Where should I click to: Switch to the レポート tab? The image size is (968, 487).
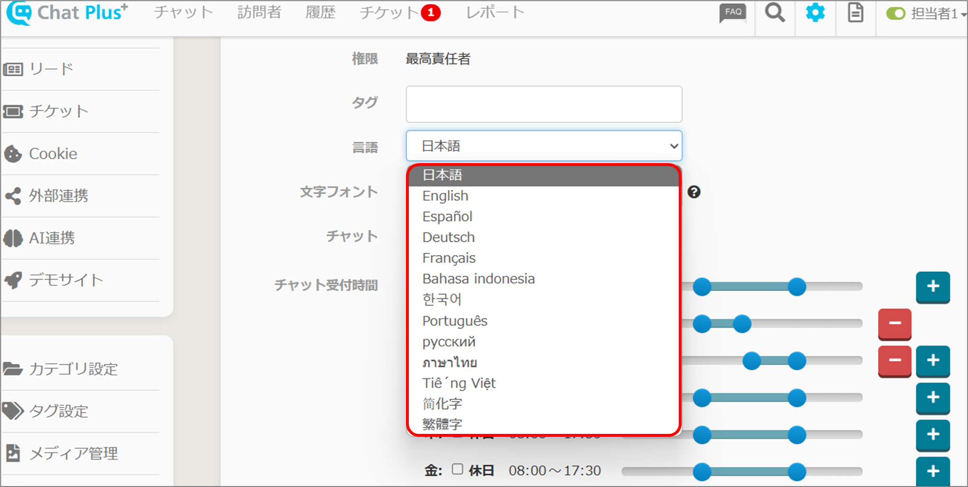tap(495, 12)
